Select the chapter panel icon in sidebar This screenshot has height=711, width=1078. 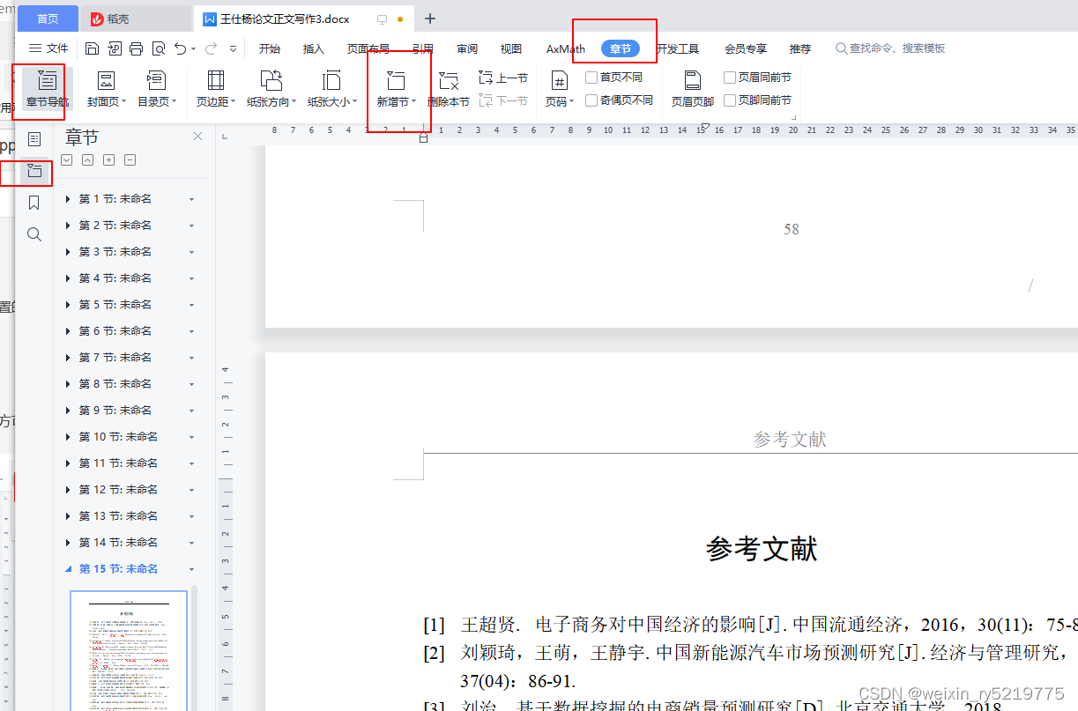pos(34,171)
